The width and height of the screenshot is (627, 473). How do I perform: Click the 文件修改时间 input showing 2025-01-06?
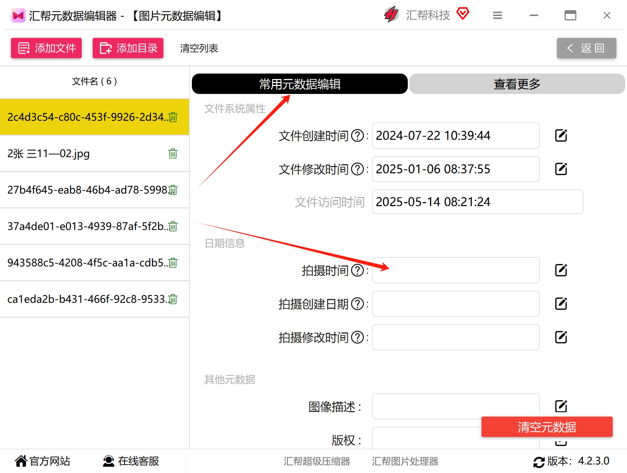(x=456, y=169)
